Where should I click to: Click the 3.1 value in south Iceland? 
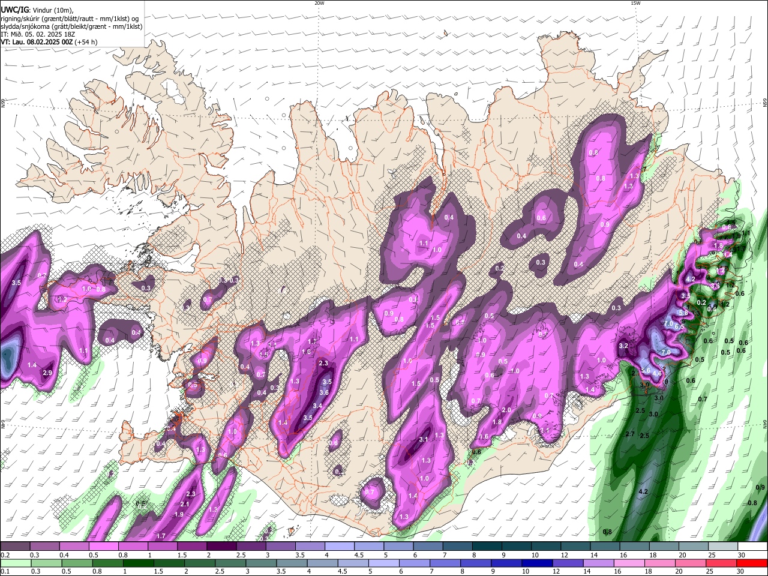[424, 440]
